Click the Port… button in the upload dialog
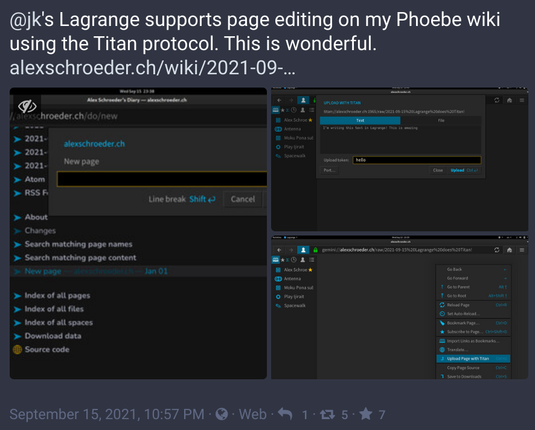The height and width of the screenshot is (430, 535). point(329,170)
